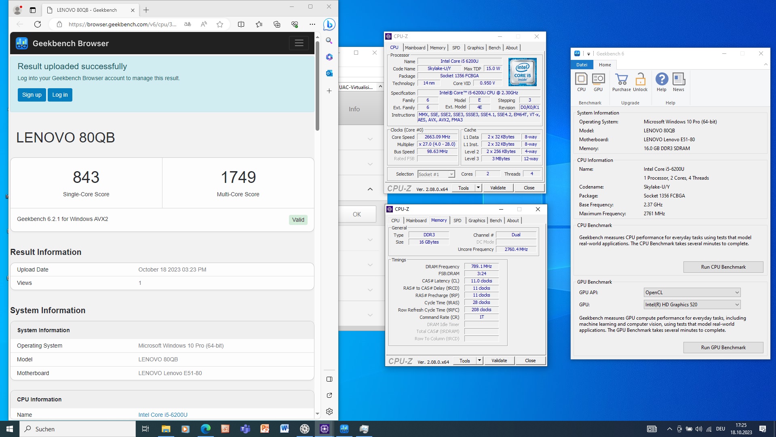Screen dimensions: 776x437
Task: Open Bench tab in lower CPU-Z window
Action: [496, 221]
